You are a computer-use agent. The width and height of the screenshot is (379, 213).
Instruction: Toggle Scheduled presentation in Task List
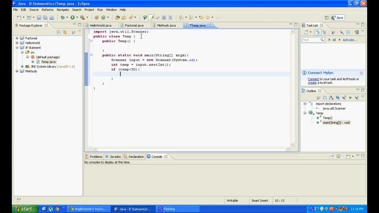(x=325, y=32)
